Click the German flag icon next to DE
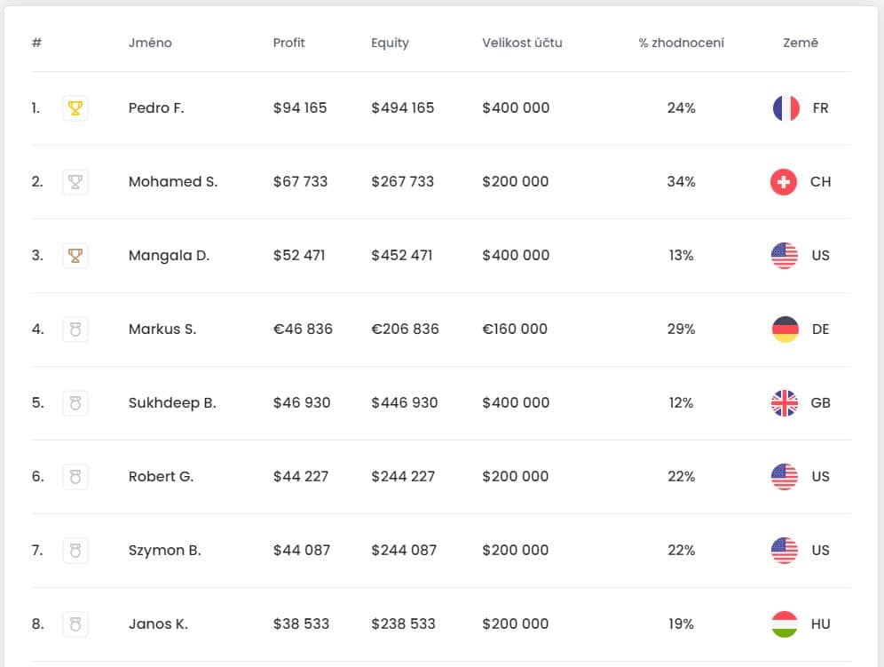Image resolution: width=884 pixels, height=667 pixels. click(x=785, y=329)
